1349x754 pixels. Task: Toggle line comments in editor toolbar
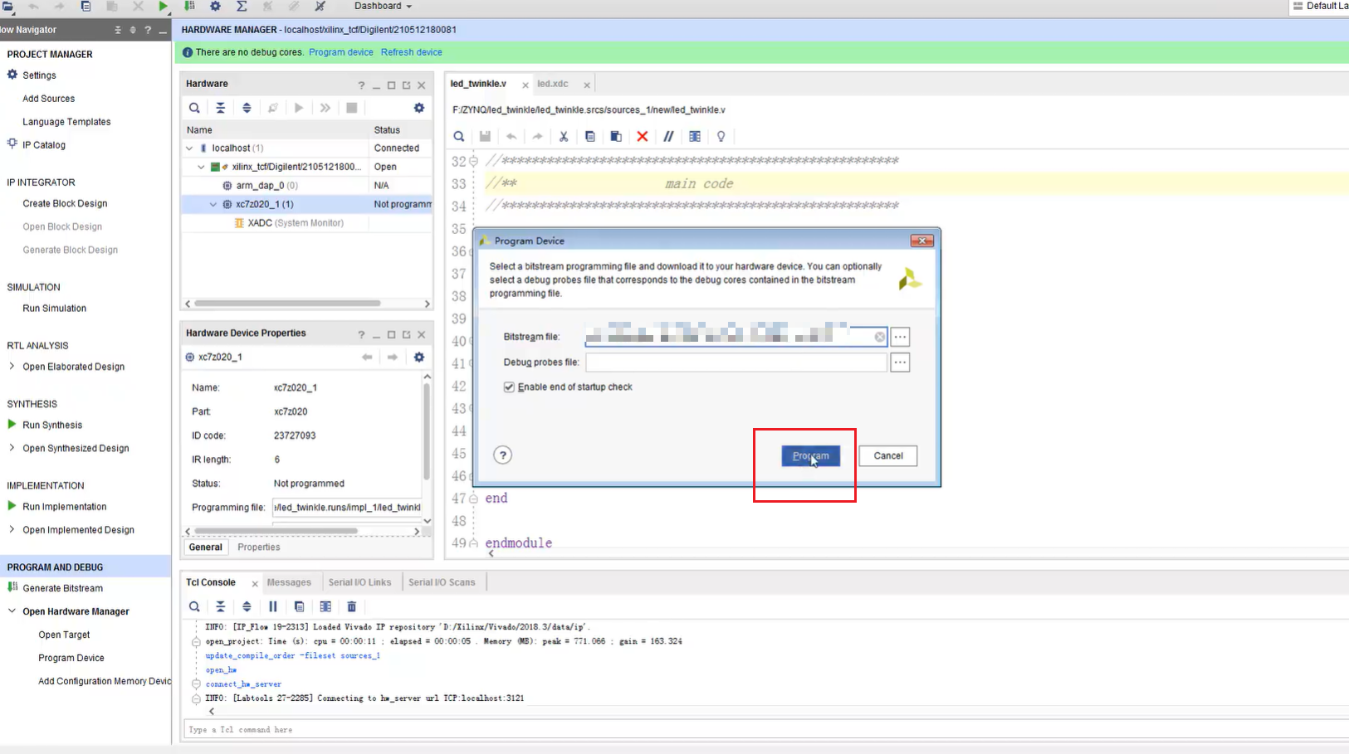coord(668,136)
